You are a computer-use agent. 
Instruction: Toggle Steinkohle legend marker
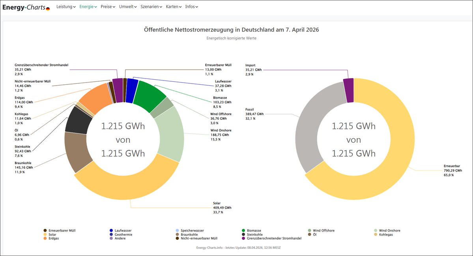(x=243, y=234)
